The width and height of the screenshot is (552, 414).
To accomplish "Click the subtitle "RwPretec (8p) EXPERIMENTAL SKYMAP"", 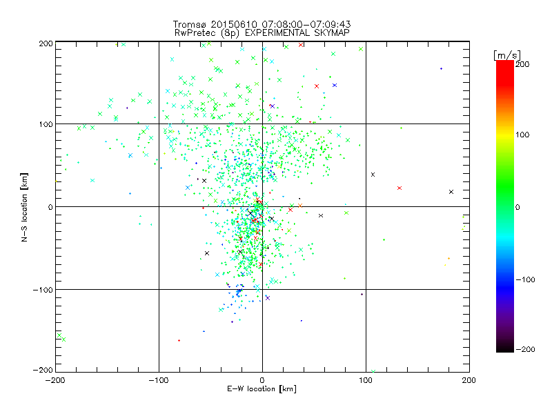I will 262,32.
